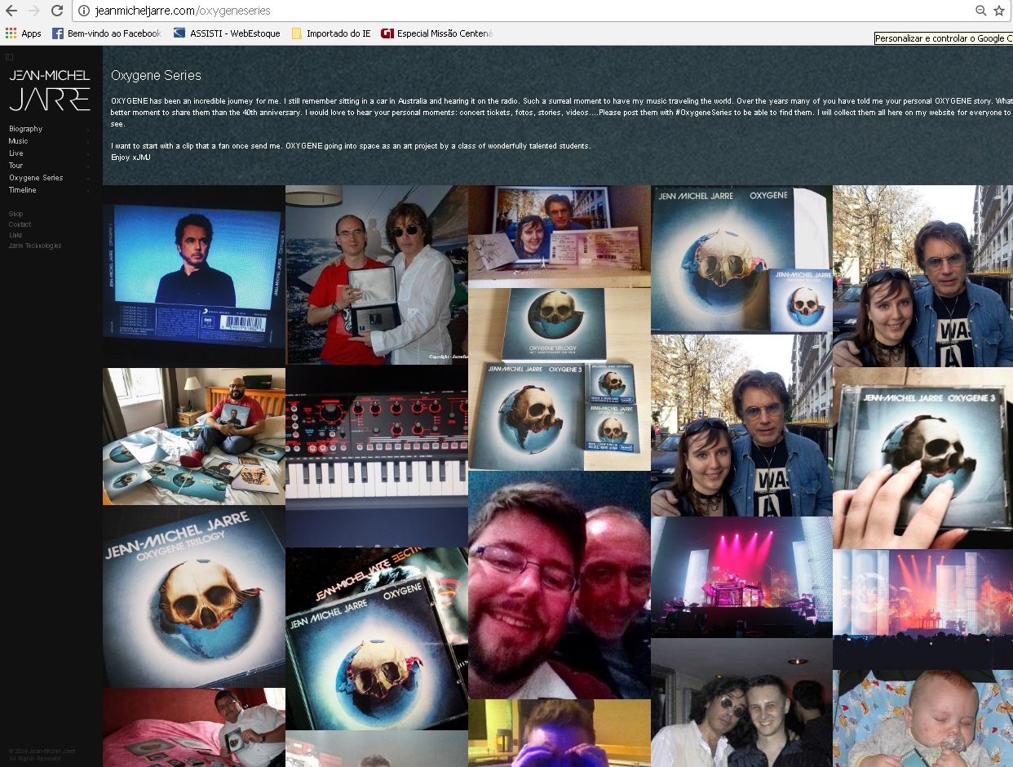
Task: Open the Apps grid shortcut
Action: click(x=24, y=33)
